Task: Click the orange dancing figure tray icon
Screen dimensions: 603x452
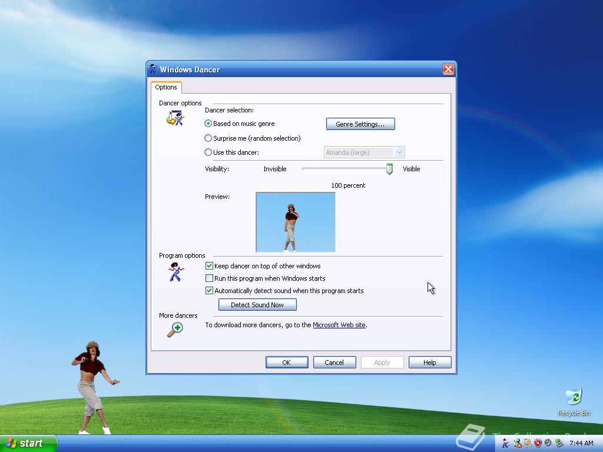Action: [528, 443]
